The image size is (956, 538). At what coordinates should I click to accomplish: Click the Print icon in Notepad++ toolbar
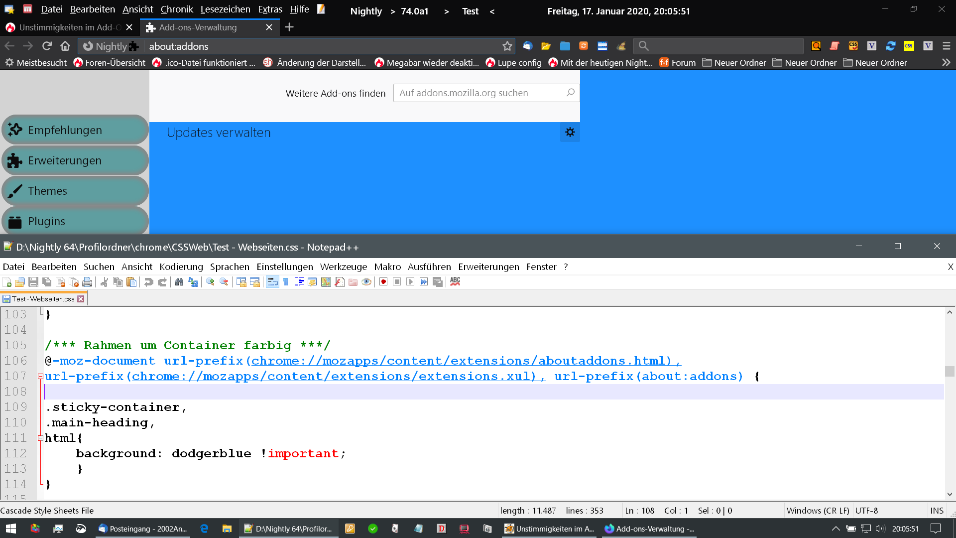coord(87,282)
